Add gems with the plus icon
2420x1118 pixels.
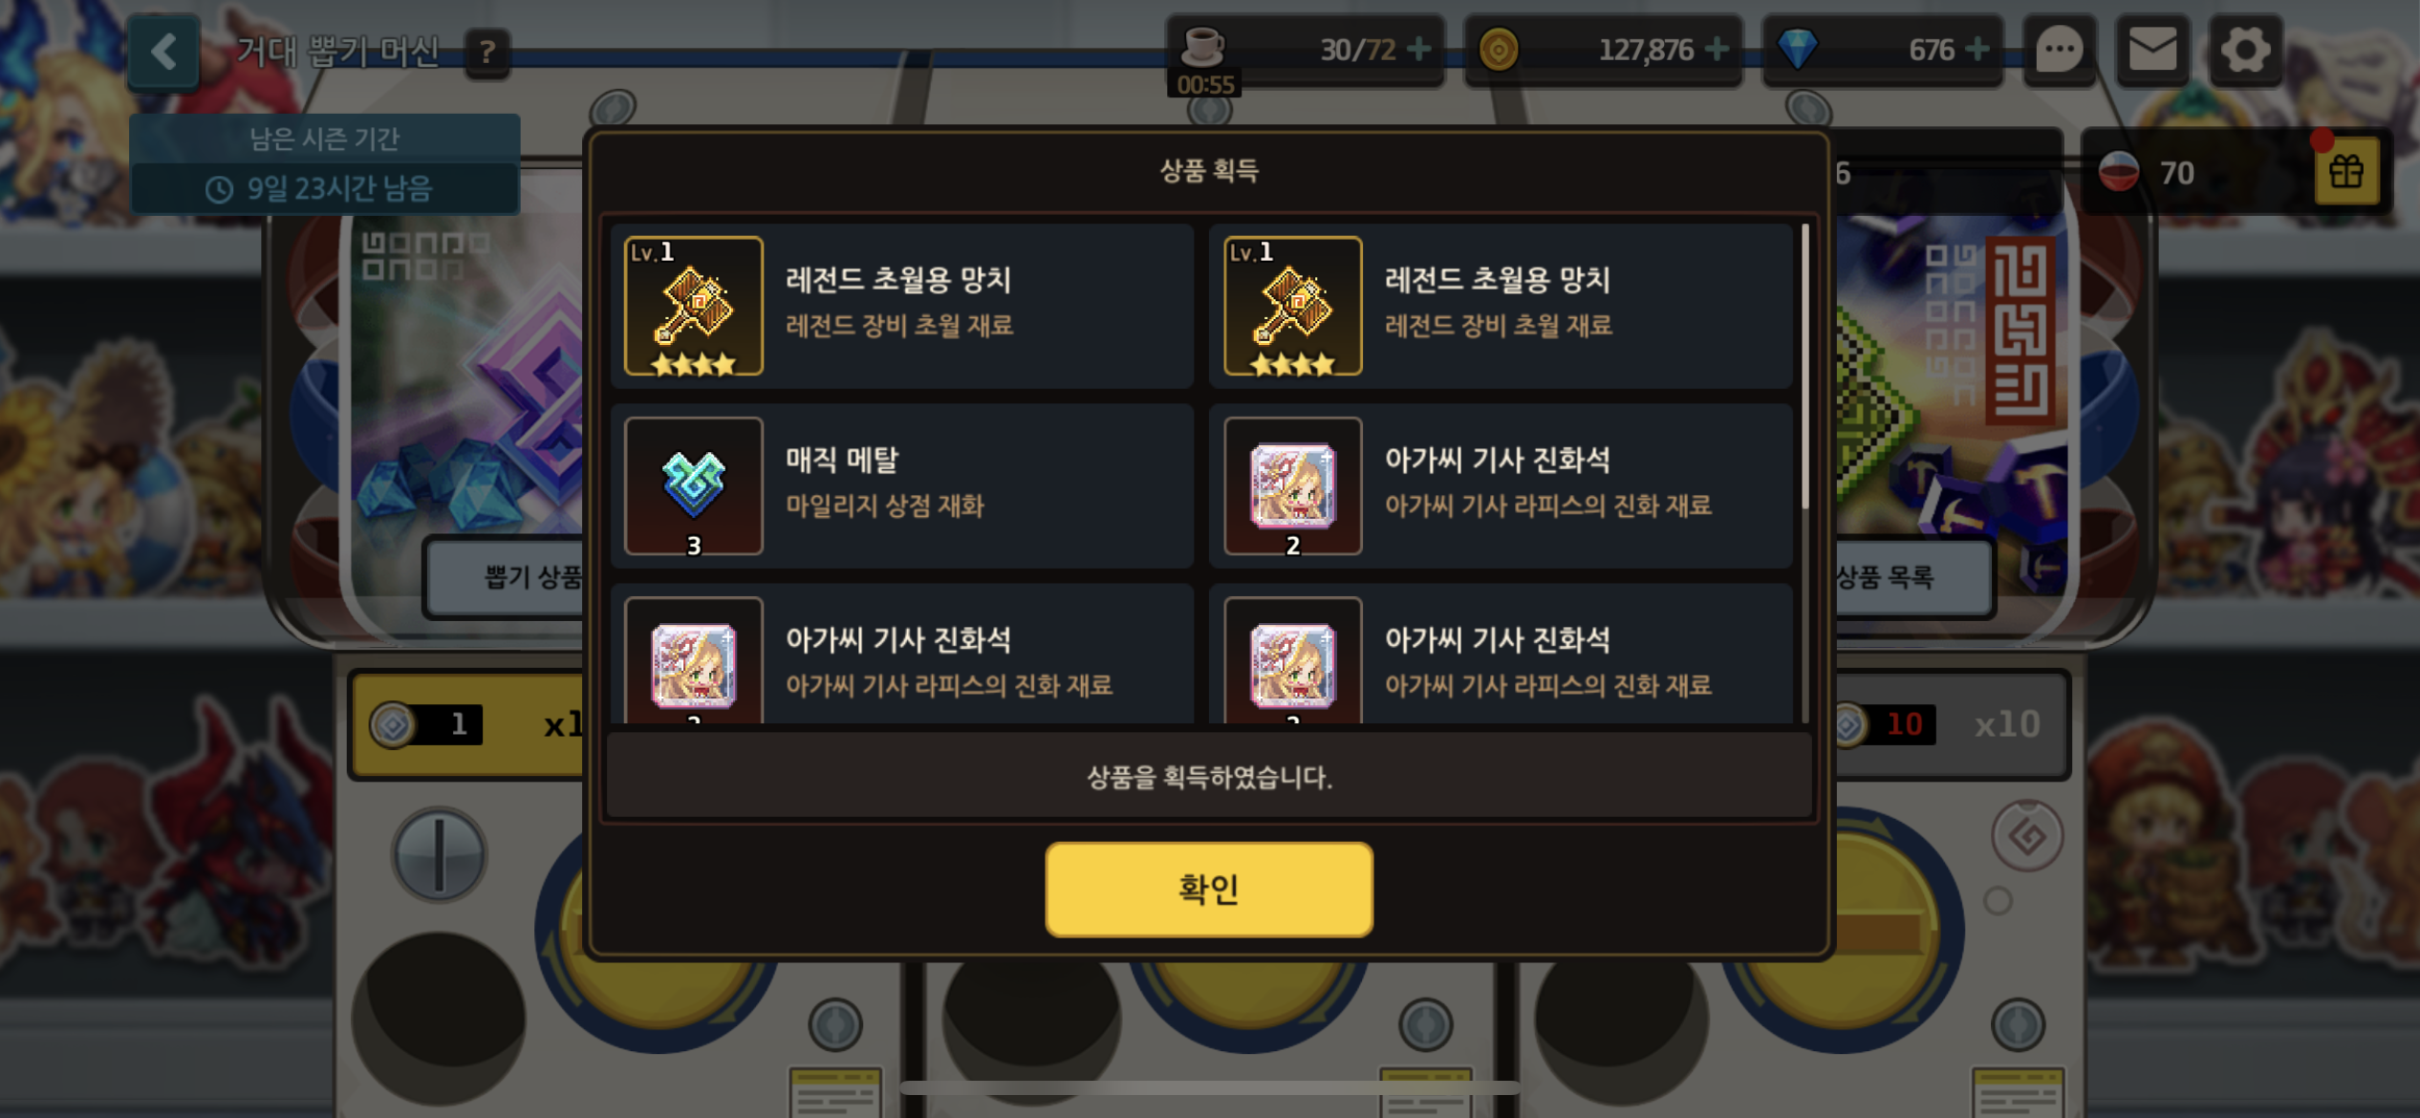coord(1977,49)
